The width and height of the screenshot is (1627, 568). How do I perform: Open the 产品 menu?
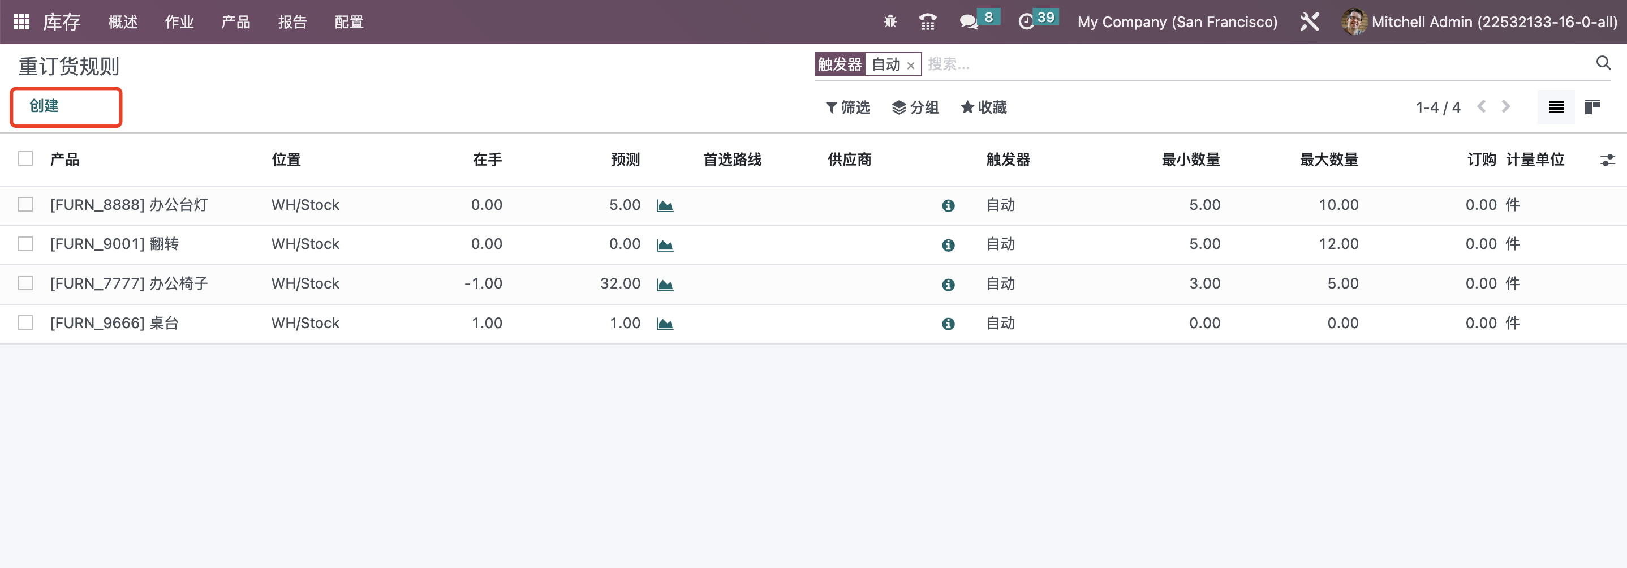pos(236,22)
